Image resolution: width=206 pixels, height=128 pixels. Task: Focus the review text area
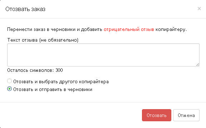coord(103,55)
